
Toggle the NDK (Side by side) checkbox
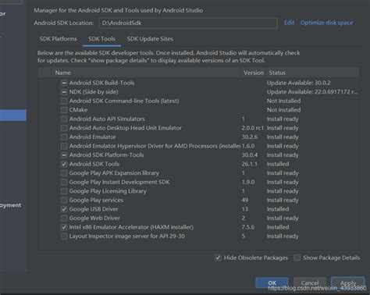click(64, 92)
